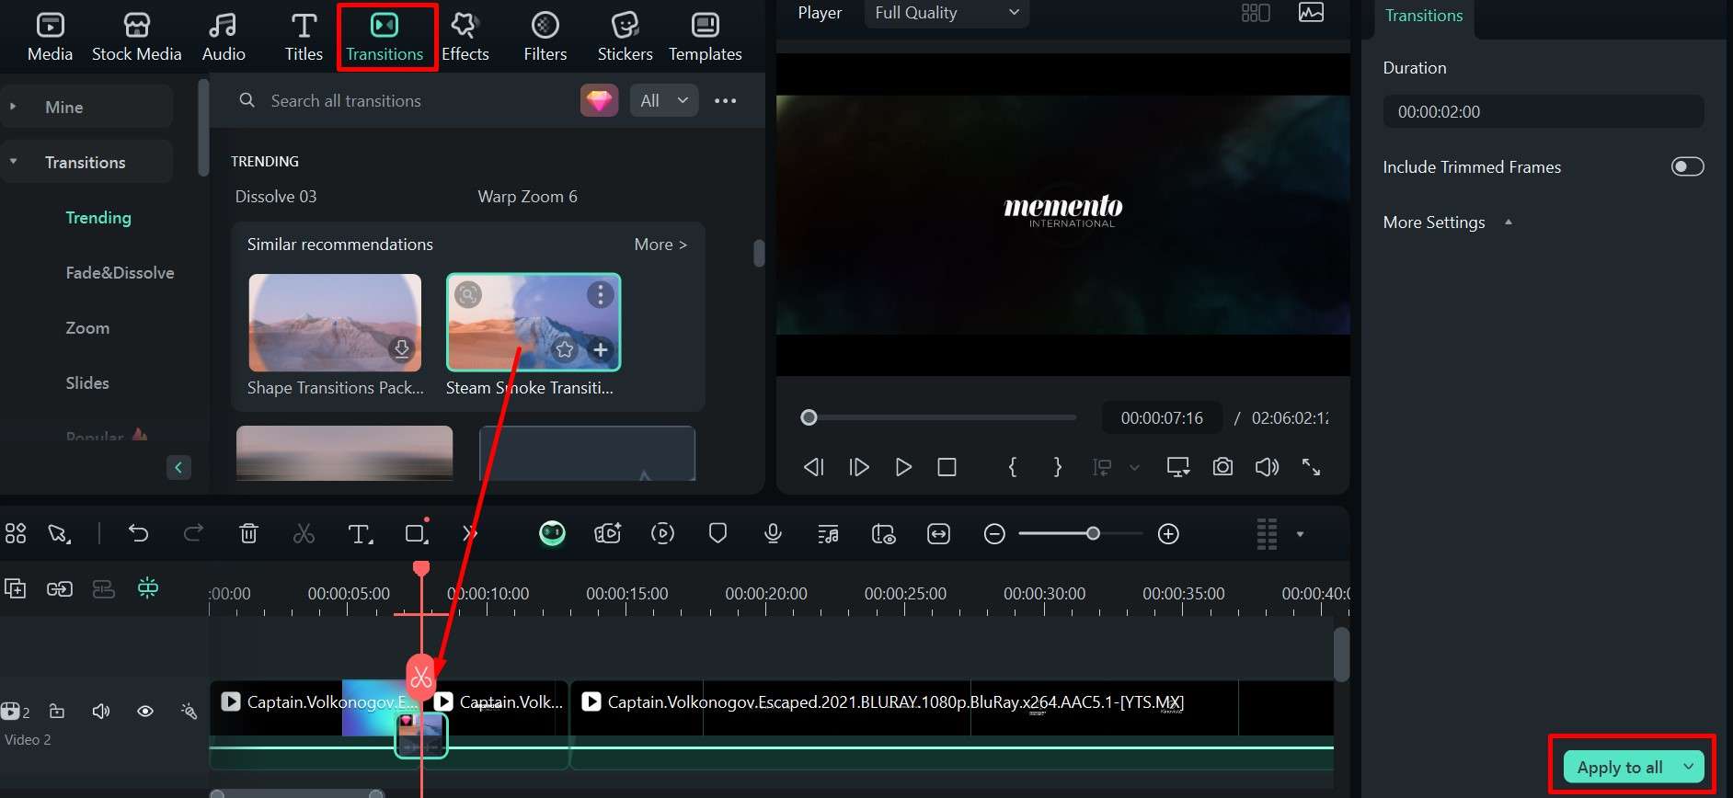Open the player volume control

click(1267, 467)
